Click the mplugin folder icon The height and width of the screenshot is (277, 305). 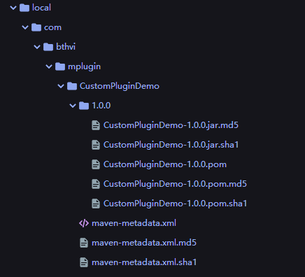(60, 66)
